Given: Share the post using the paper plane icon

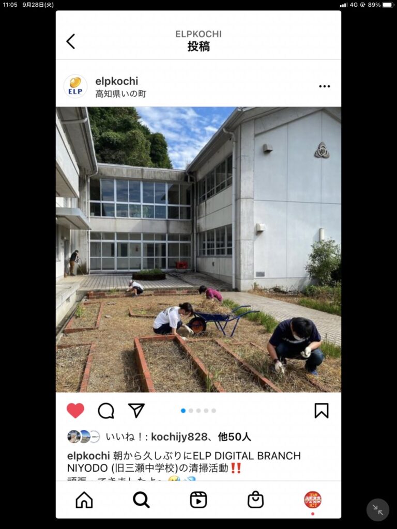Looking at the screenshot, I should click(x=136, y=410).
